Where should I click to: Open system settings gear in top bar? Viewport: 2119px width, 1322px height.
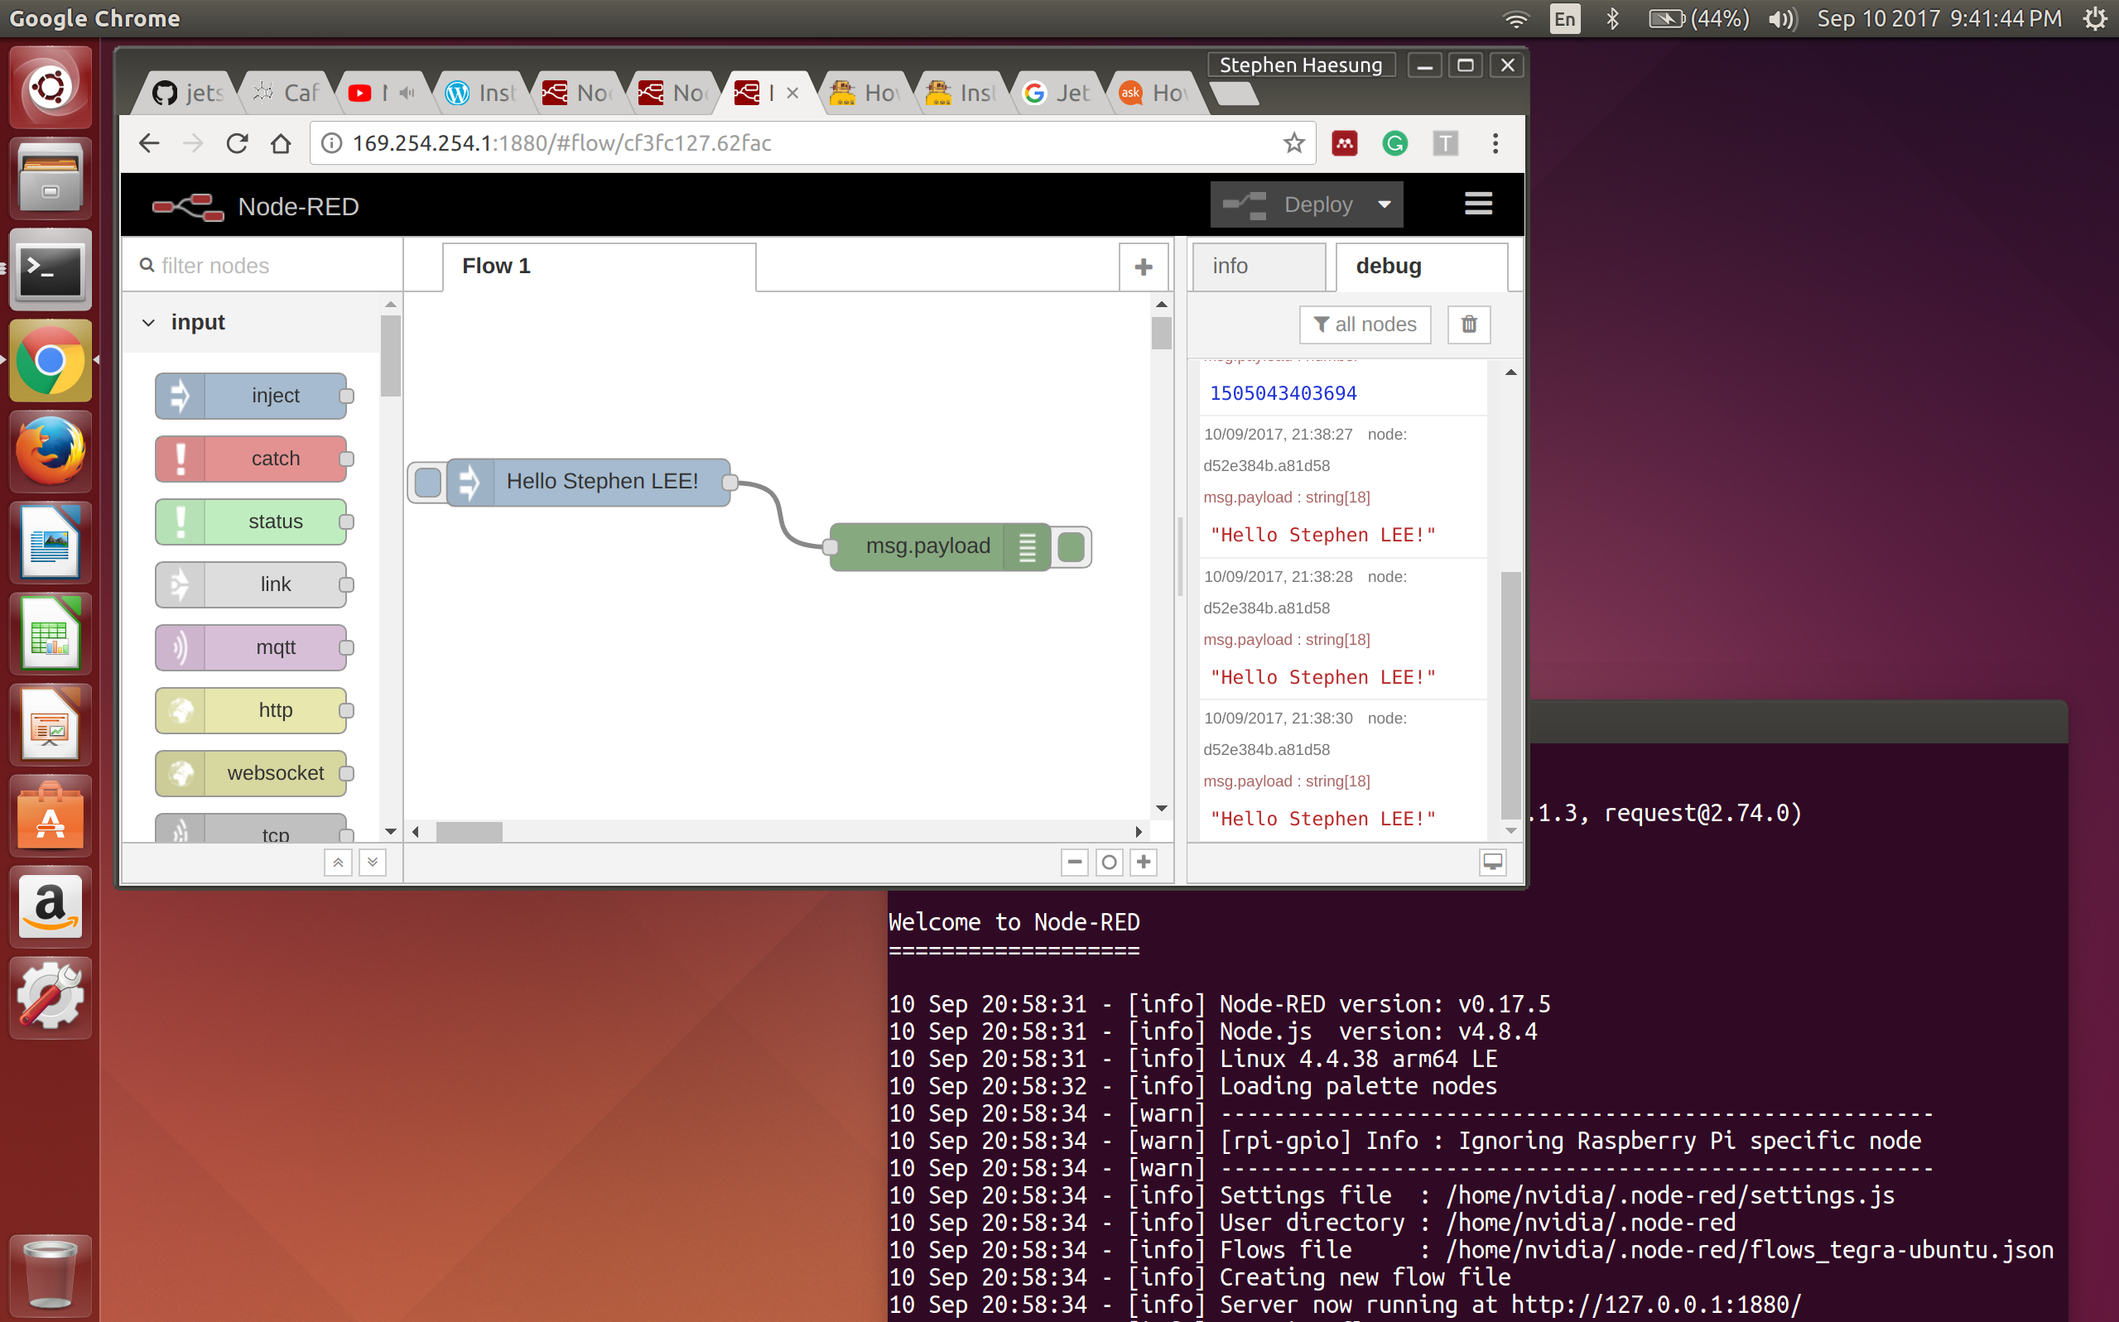point(2094,18)
